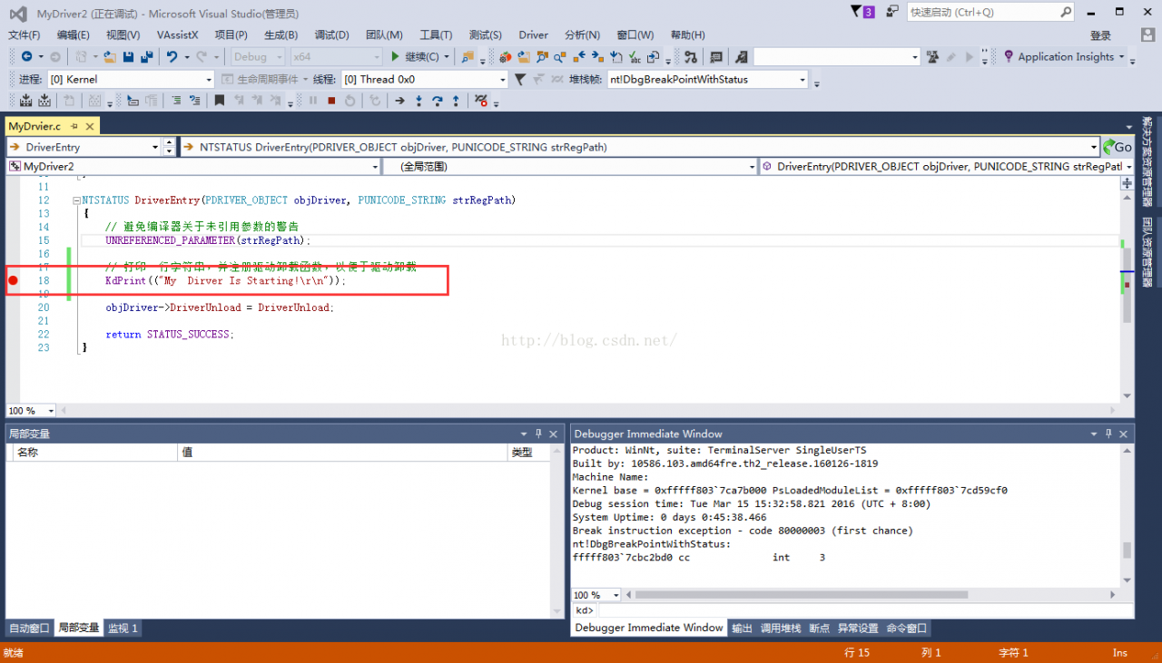Open the 帮助(H) menu
This screenshot has height=663, width=1162.
click(x=687, y=35)
